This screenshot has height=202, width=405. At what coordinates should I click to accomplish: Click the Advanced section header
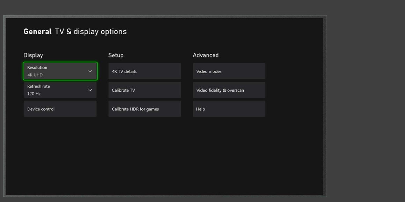206,55
